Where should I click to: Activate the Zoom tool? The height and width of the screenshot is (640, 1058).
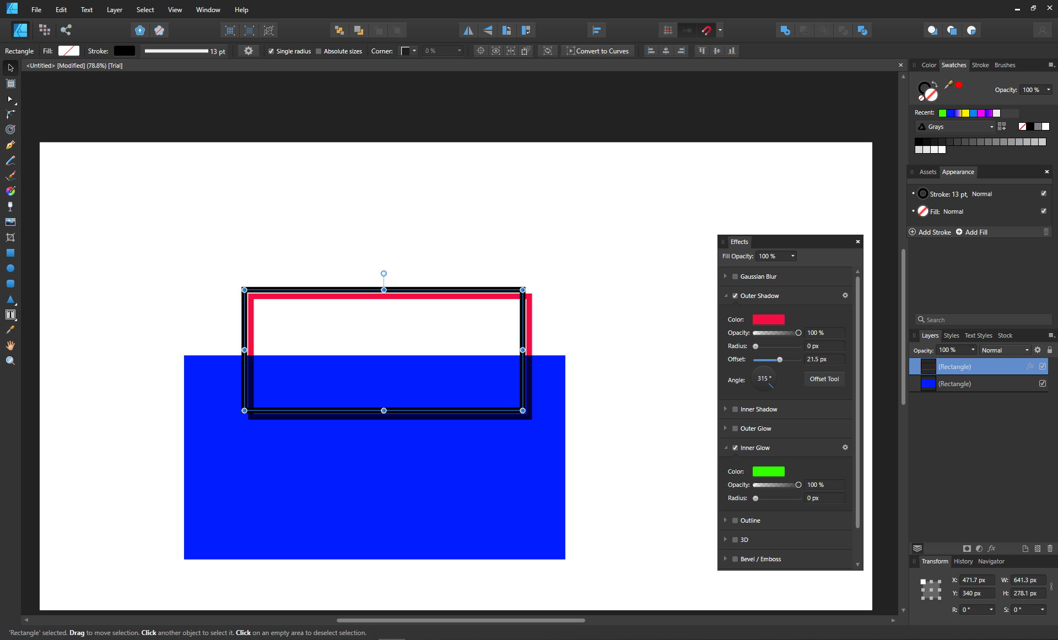pyautogui.click(x=10, y=361)
